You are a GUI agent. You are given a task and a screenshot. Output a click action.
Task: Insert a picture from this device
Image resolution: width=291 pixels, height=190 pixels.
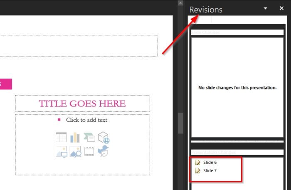click(x=61, y=152)
